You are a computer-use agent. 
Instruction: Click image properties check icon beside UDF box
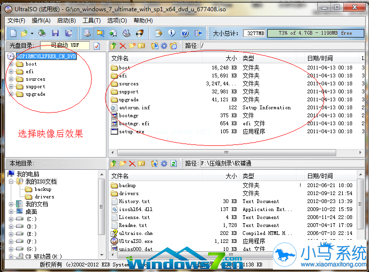click(97, 46)
